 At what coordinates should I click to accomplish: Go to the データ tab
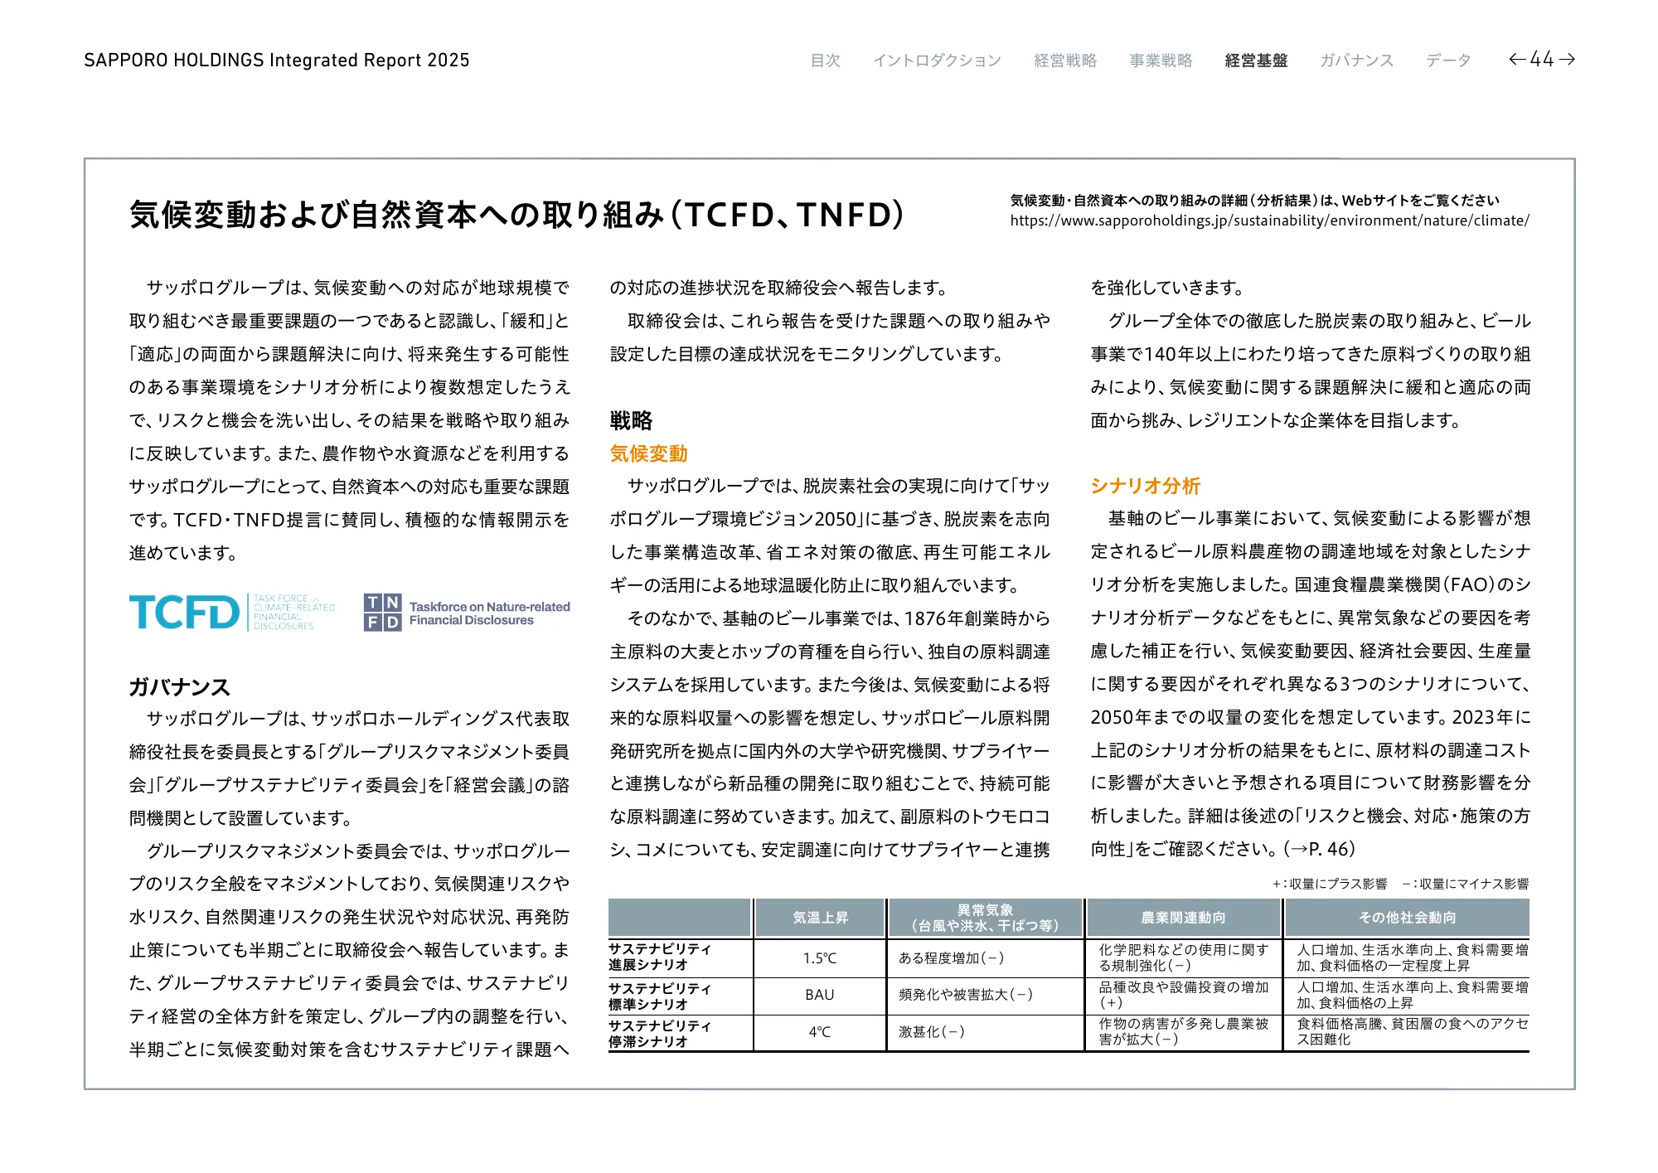pyautogui.click(x=1447, y=61)
